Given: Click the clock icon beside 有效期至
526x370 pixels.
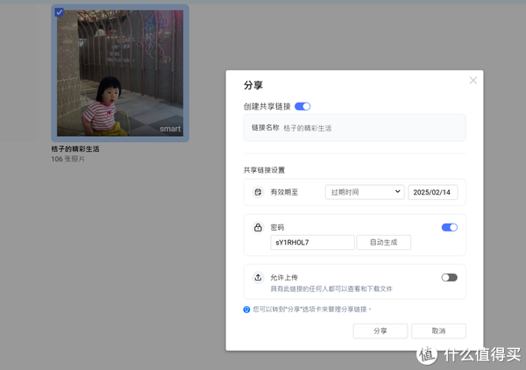Looking at the screenshot, I should point(259,192).
